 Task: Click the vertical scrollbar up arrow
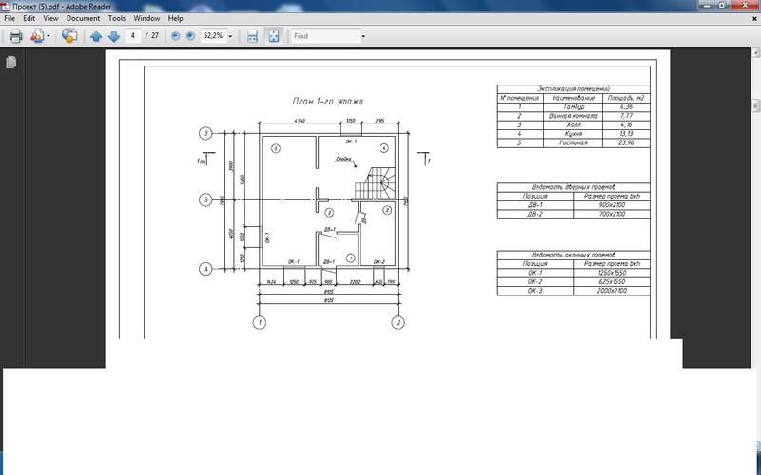[x=755, y=52]
